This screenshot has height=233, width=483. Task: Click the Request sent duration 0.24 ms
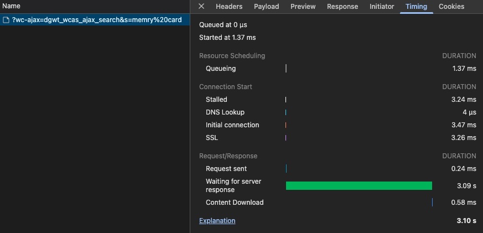(x=464, y=169)
